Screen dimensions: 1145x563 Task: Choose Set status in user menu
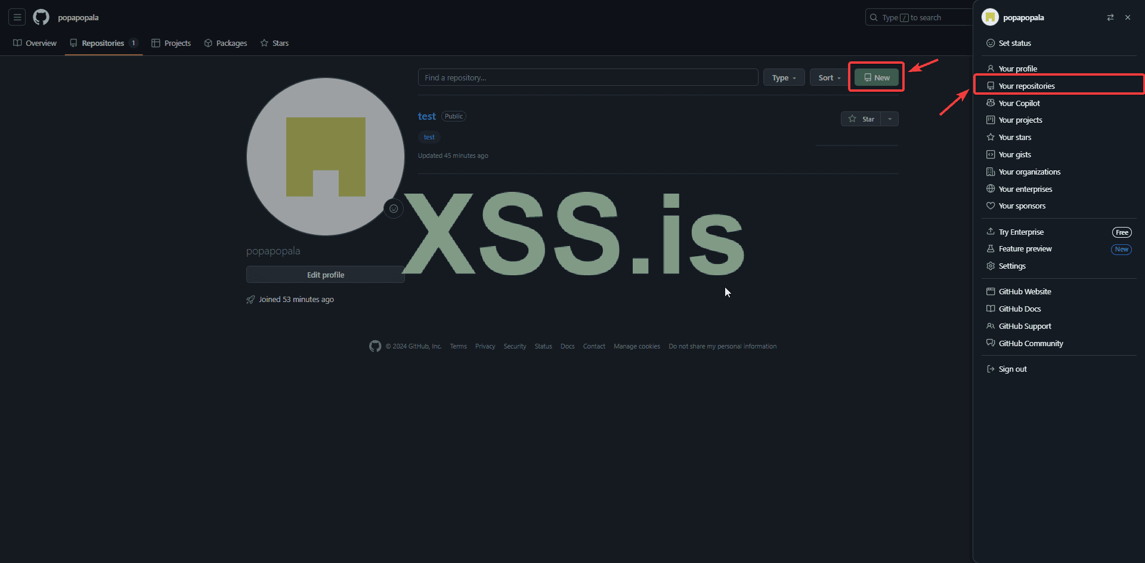[1059, 43]
